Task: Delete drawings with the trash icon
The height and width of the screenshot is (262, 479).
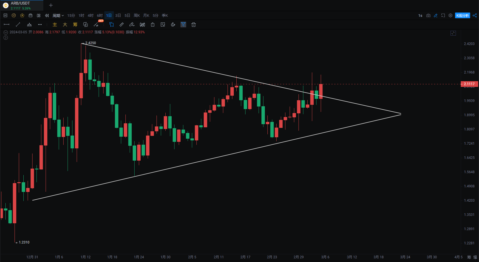Action: pyautogui.click(x=194, y=24)
